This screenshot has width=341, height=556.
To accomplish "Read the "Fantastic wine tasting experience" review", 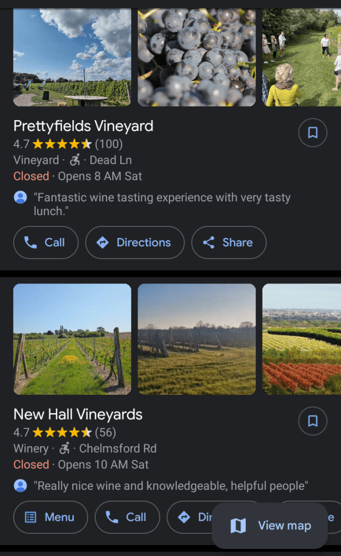I will pyautogui.click(x=162, y=204).
